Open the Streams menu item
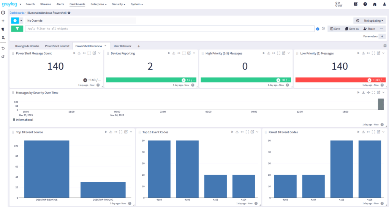The width and height of the screenshot is (389, 207). [x=45, y=4]
